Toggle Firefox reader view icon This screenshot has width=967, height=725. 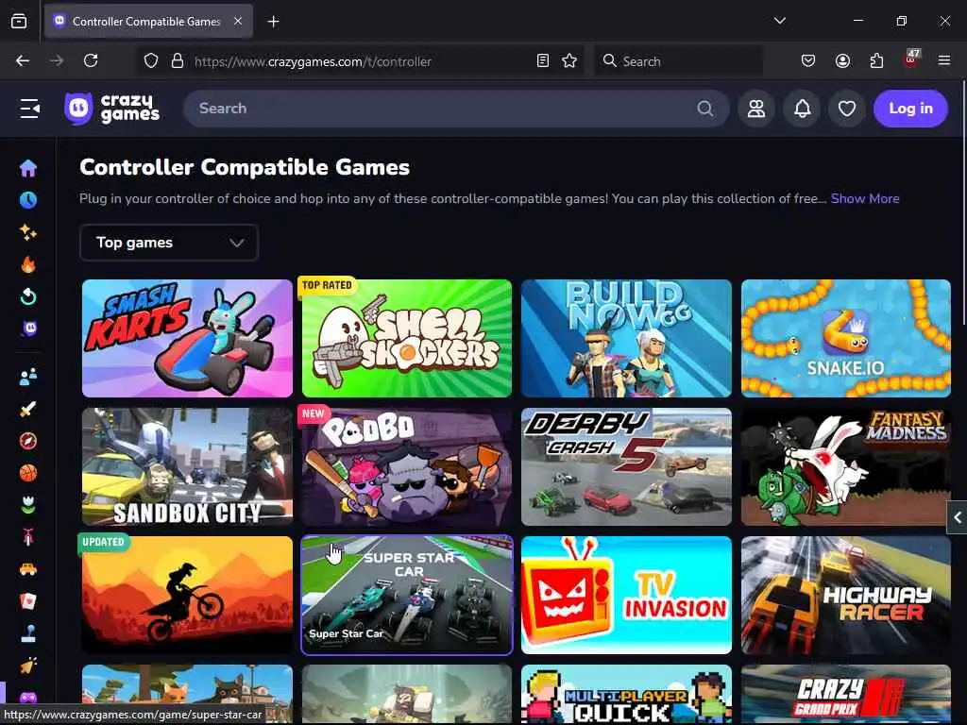click(543, 61)
